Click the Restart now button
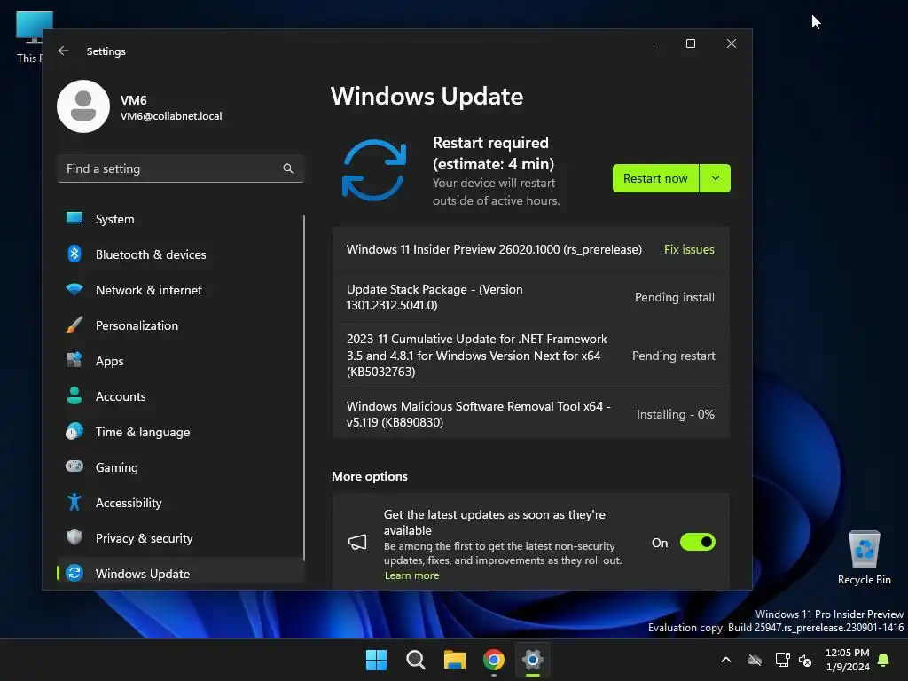Screen dimensions: 908x681 pyautogui.click(x=655, y=178)
